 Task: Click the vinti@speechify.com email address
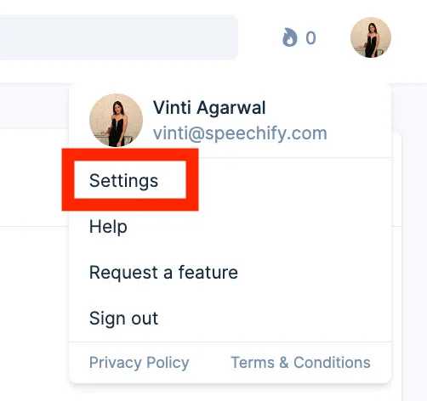240,133
